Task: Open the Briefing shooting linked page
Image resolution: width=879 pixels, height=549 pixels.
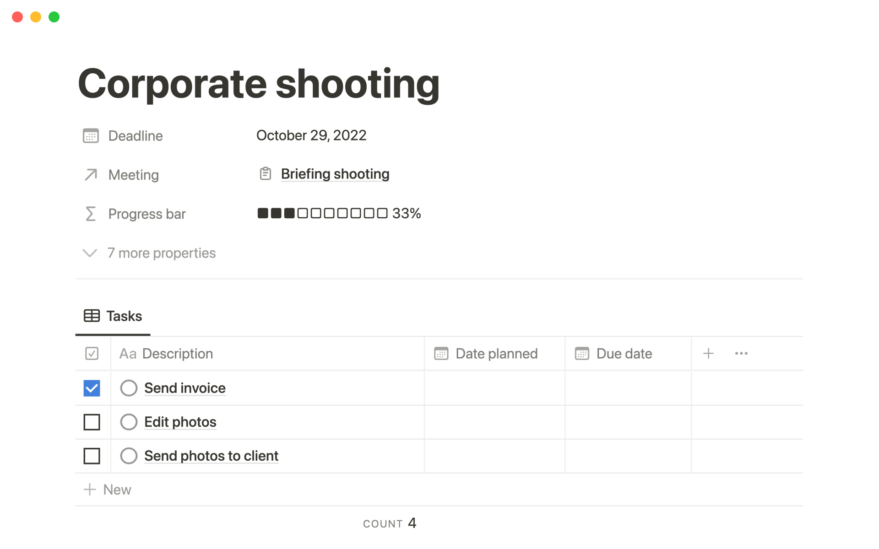Action: pyautogui.click(x=335, y=174)
